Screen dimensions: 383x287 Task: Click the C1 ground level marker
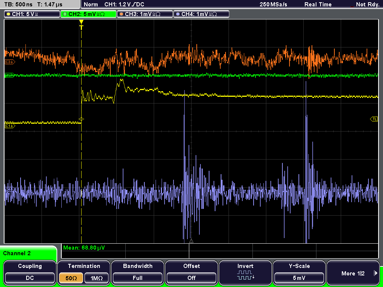10,126
